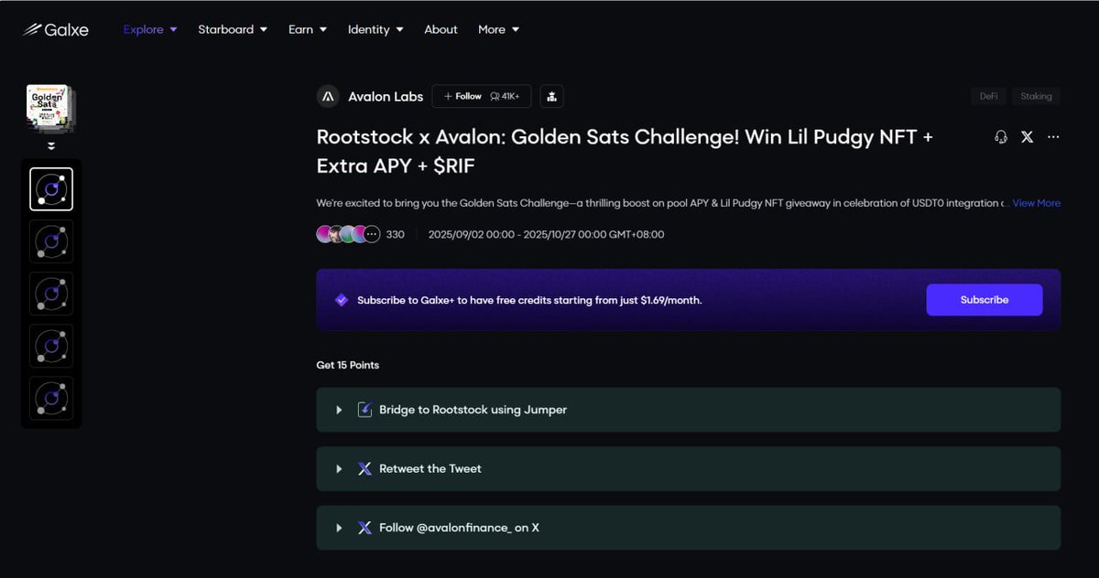The width and height of the screenshot is (1099, 578).
Task: Open the More menu
Action: click(x=498, y=29)
